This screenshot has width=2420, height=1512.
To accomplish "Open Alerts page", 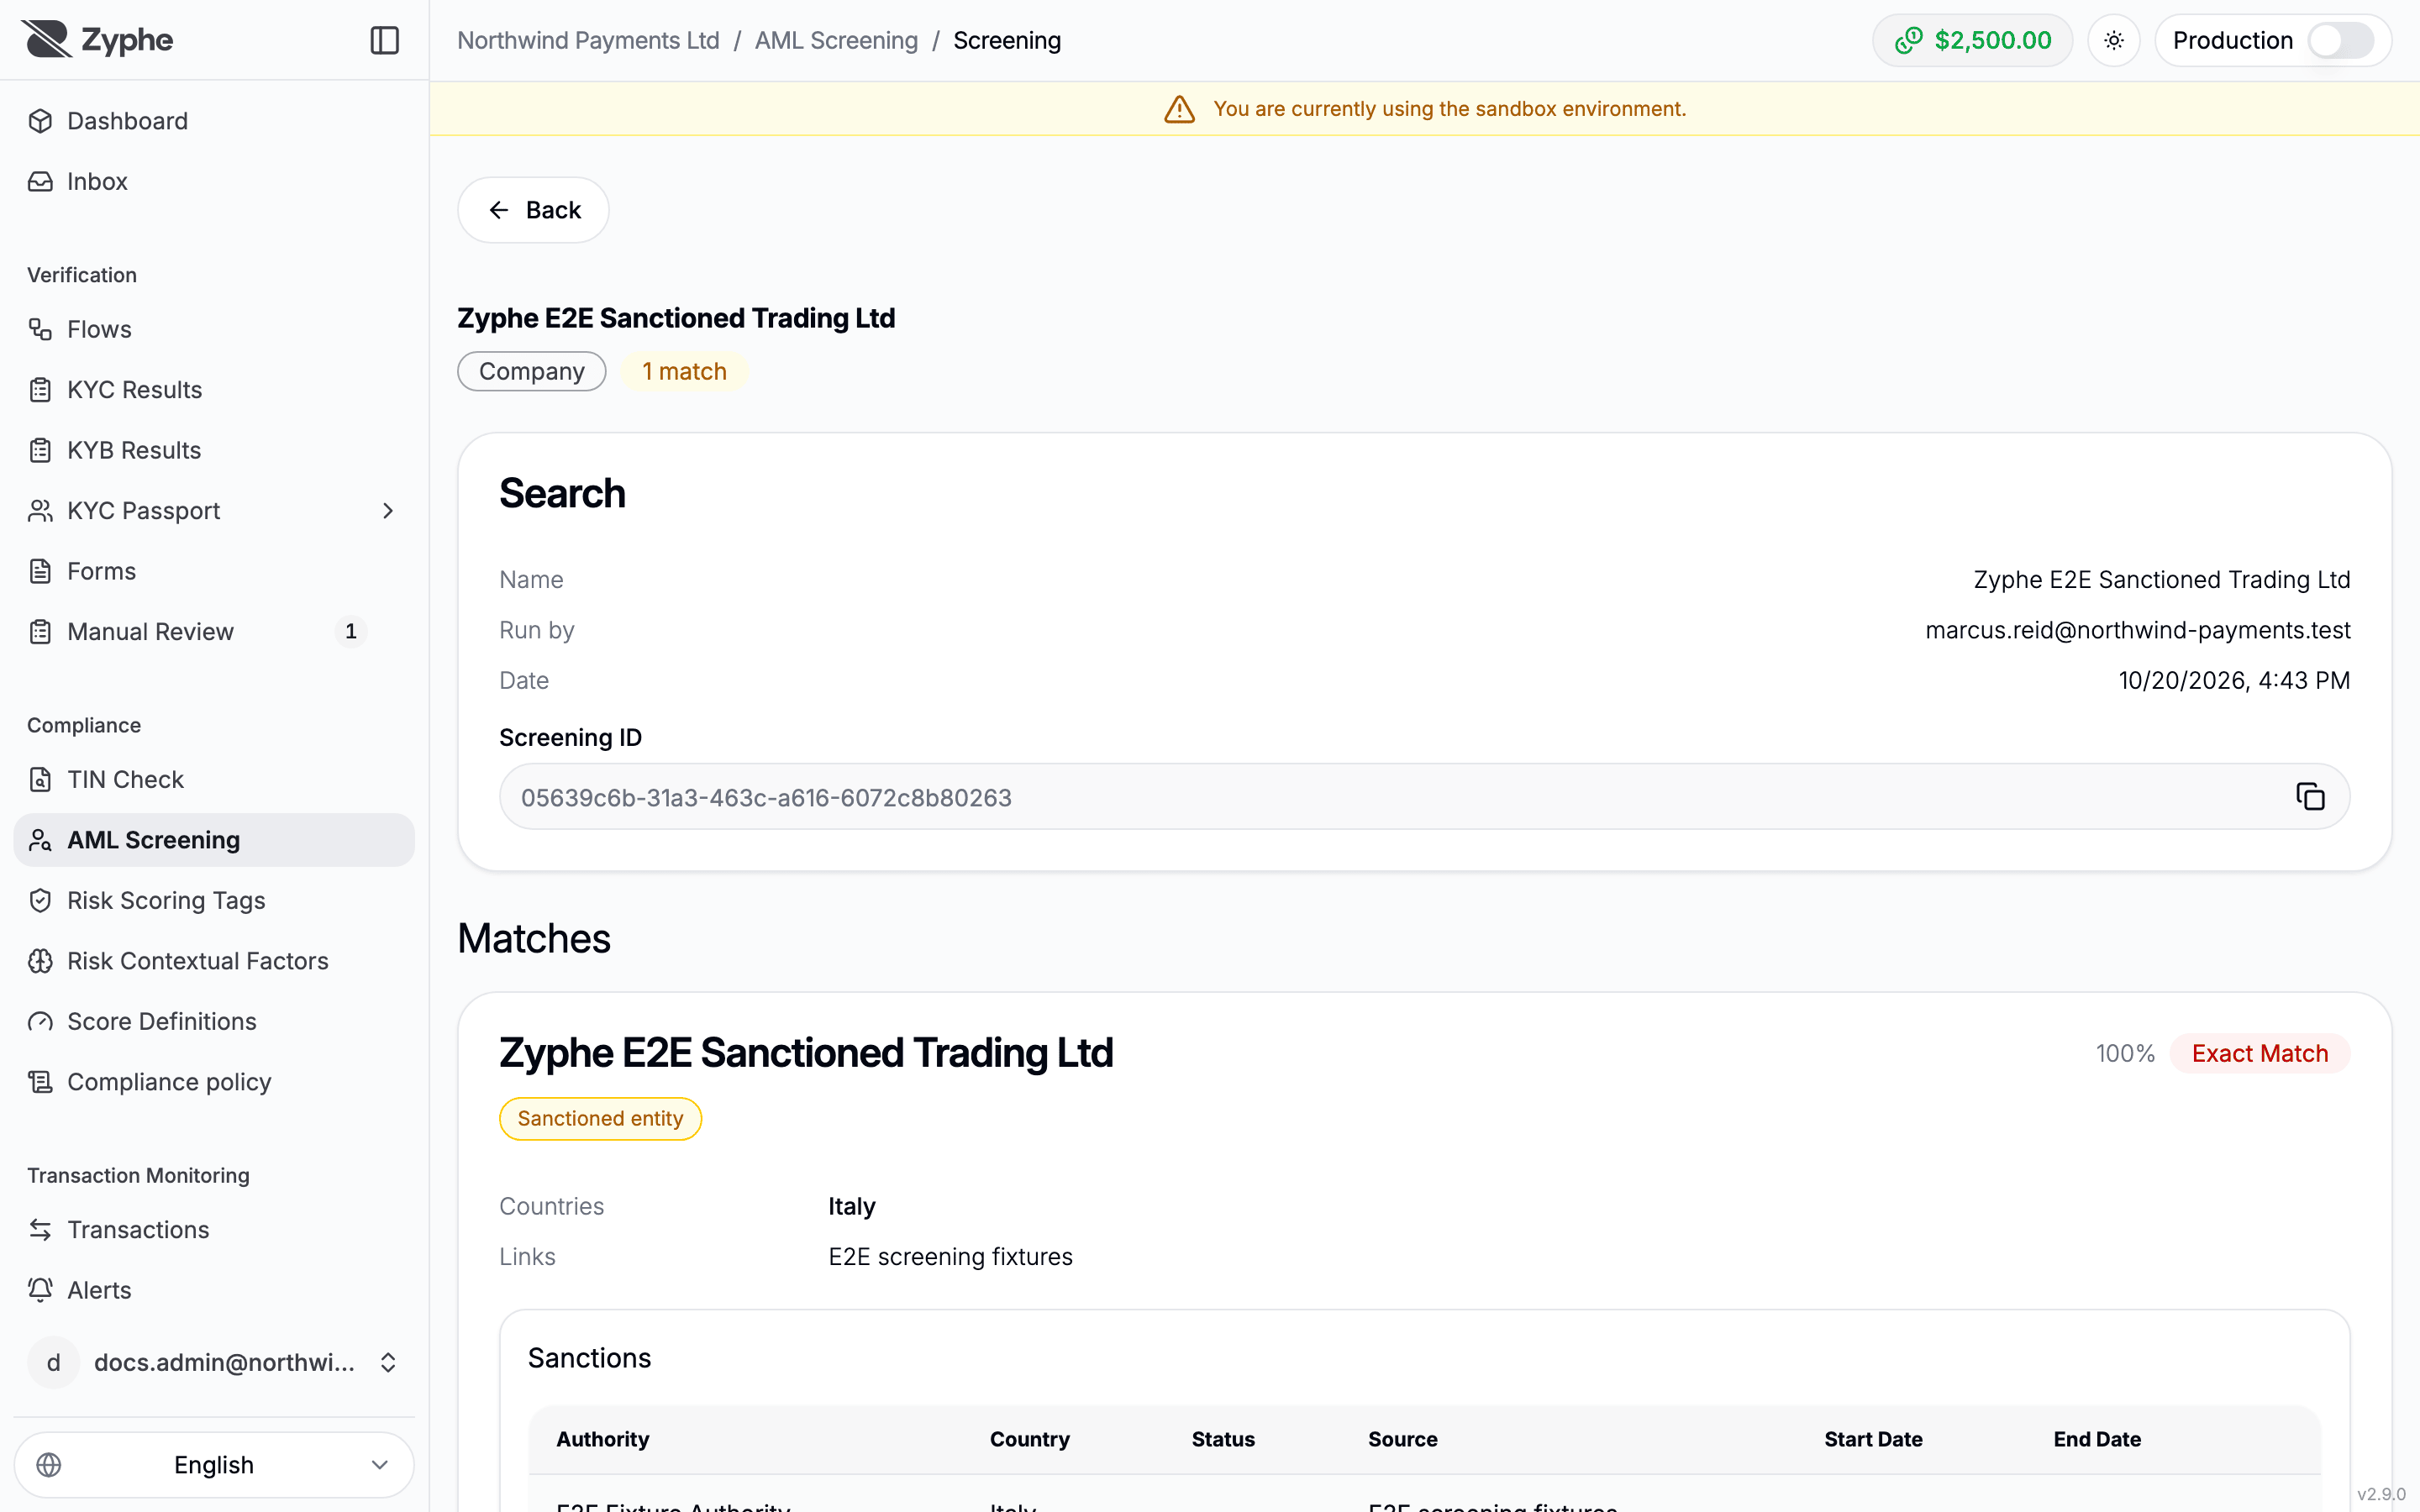I will [x=214, y=1290].
